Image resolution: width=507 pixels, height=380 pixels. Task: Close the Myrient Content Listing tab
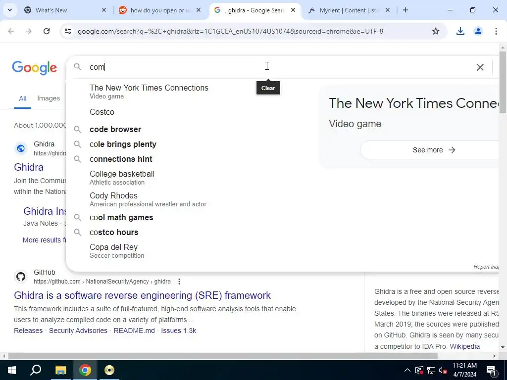pos(388,10)
